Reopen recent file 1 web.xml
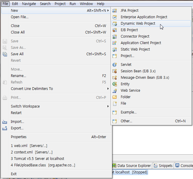193x179 pixels. [x=56, y=146]
